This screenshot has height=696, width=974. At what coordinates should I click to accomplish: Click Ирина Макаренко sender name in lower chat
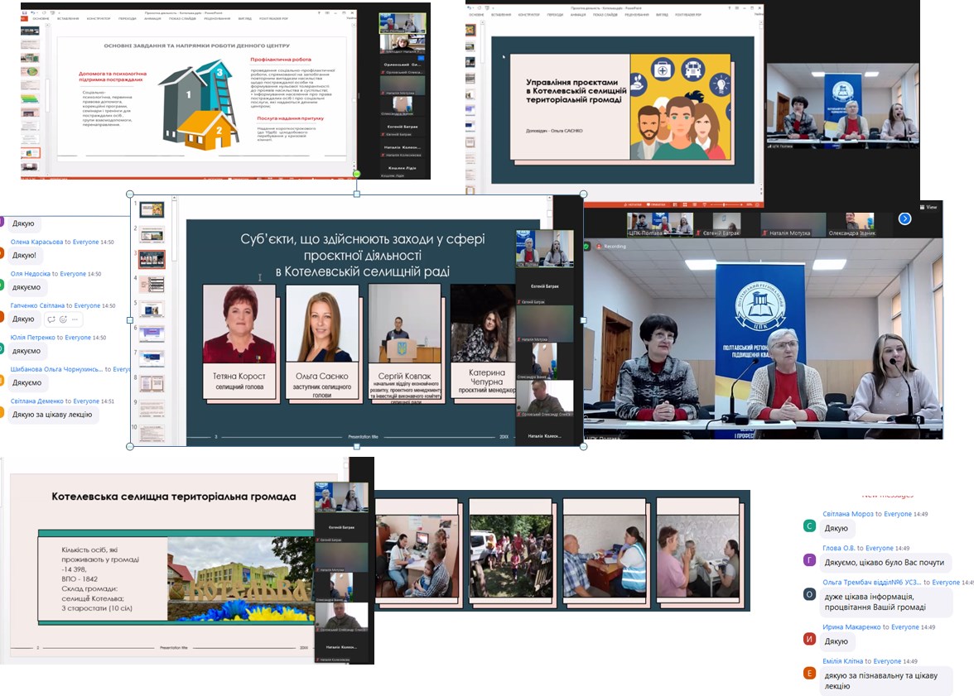point(851,627)
